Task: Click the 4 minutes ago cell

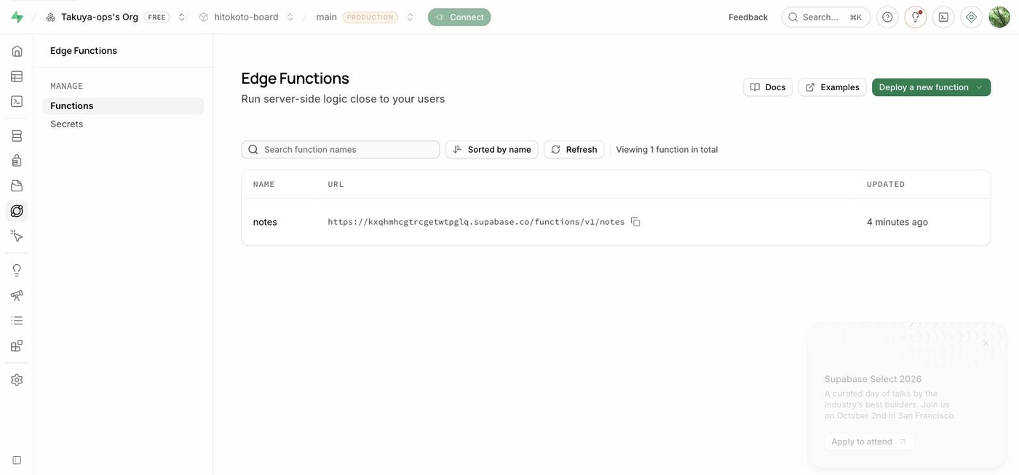Action: click(897, 222)
